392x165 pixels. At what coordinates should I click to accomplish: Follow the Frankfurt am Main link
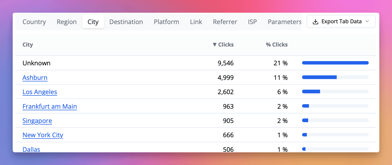50,107
